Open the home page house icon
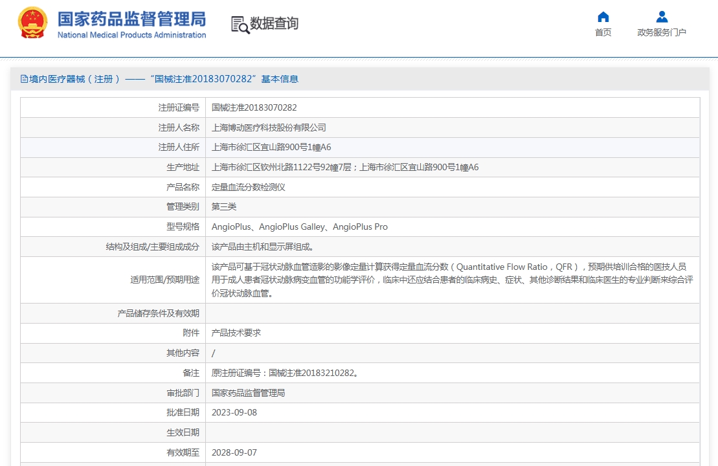The width and height of the screenshot is (718, 466). [x=603, y=17]
